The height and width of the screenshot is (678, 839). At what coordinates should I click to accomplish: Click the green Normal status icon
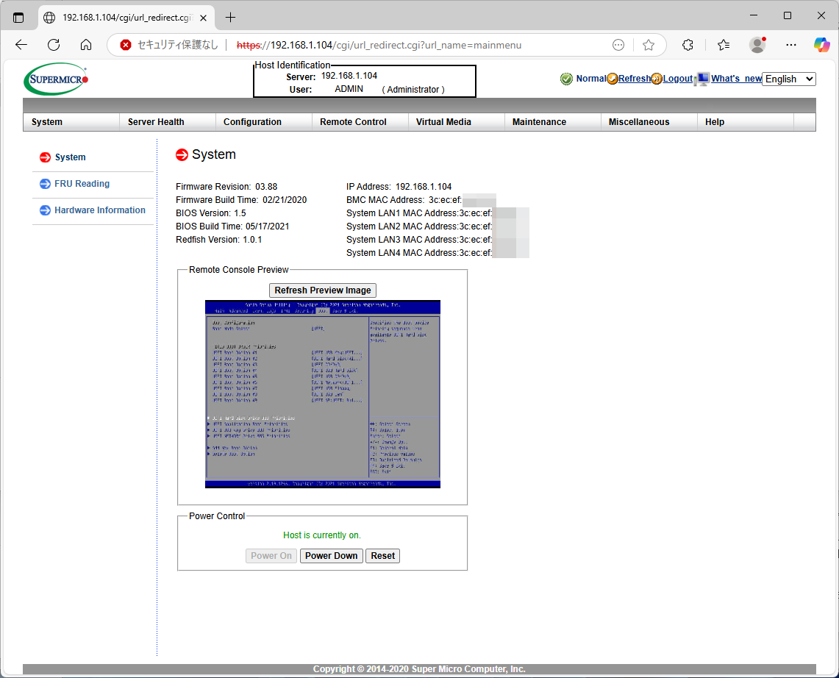(566, 79)
